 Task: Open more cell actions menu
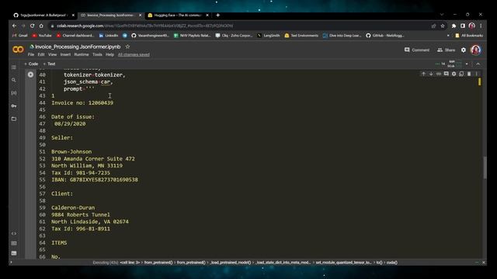coord(476,74)
